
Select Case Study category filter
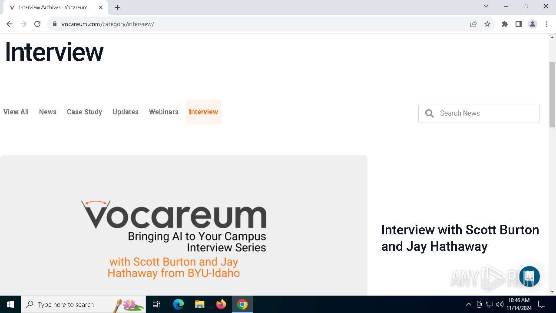tap(84, 112)
